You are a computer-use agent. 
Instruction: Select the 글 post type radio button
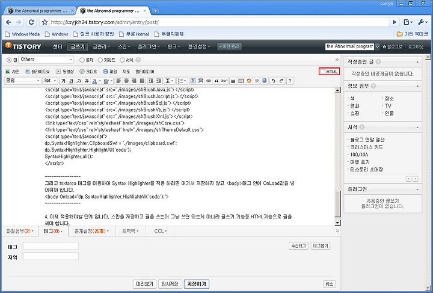click(x=9, y=60)
